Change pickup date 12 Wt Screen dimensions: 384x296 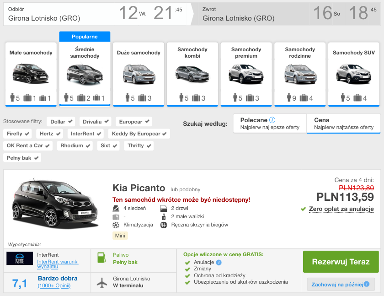coord(132,13)
